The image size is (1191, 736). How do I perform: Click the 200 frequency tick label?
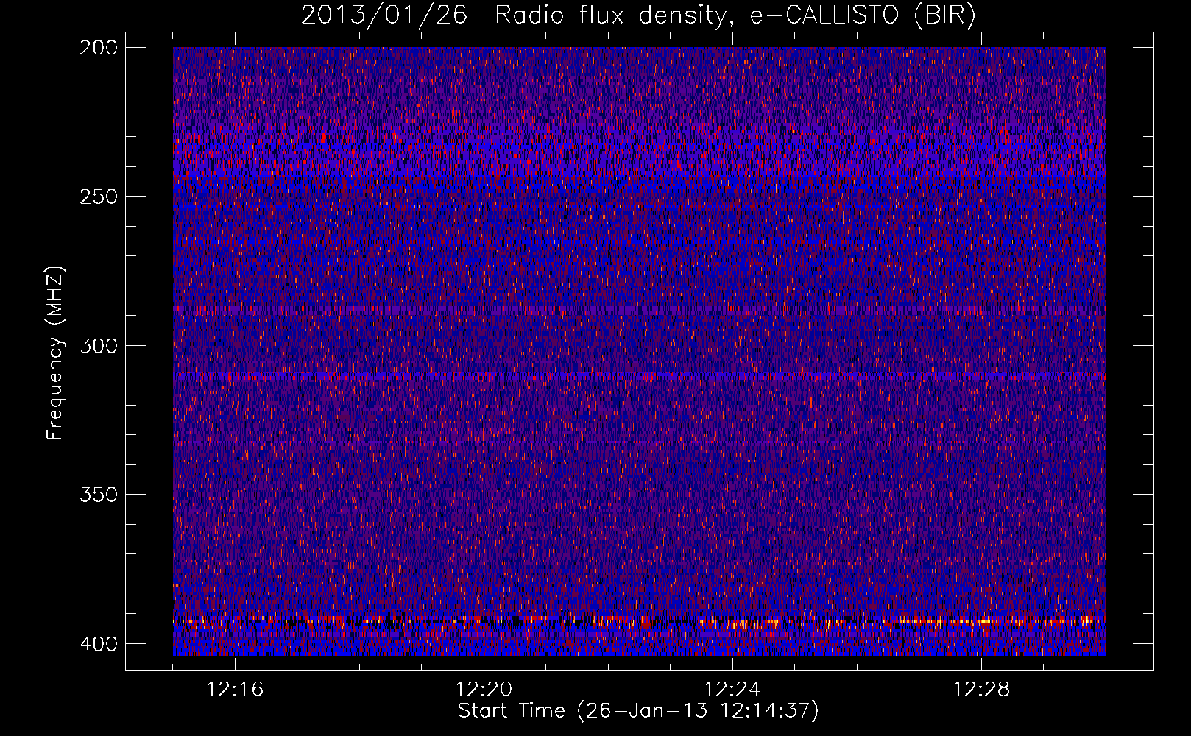pos(98,47)
